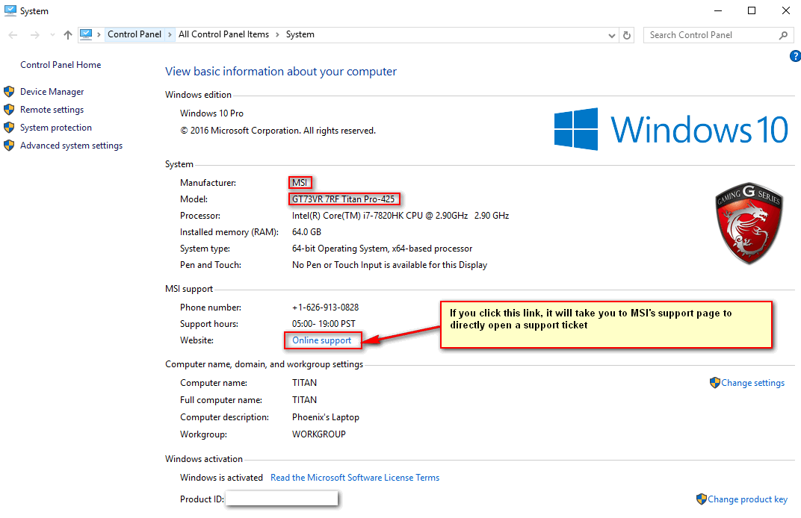Click the search magnifier icon
This screenshot has width=801, height=518.
point(784,34)
